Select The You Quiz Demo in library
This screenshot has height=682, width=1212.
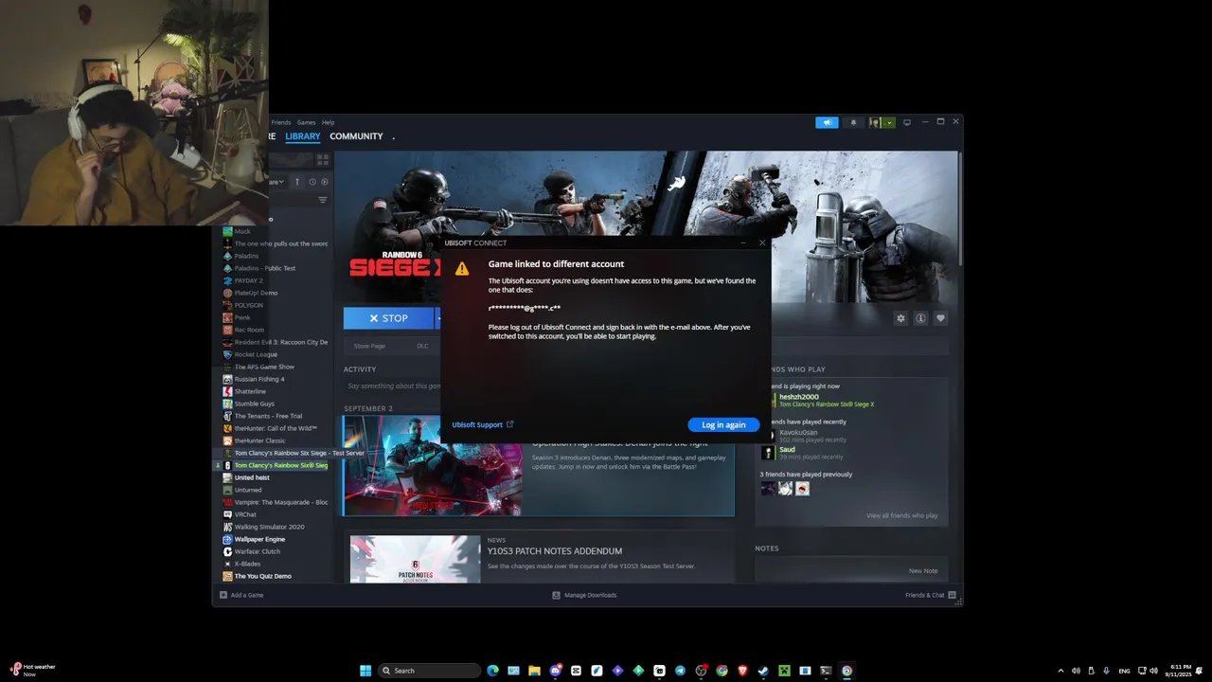[x=263, y=576]
